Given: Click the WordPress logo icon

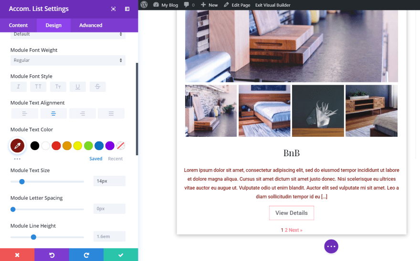Looking at the screenshot, I should point(144,5).
